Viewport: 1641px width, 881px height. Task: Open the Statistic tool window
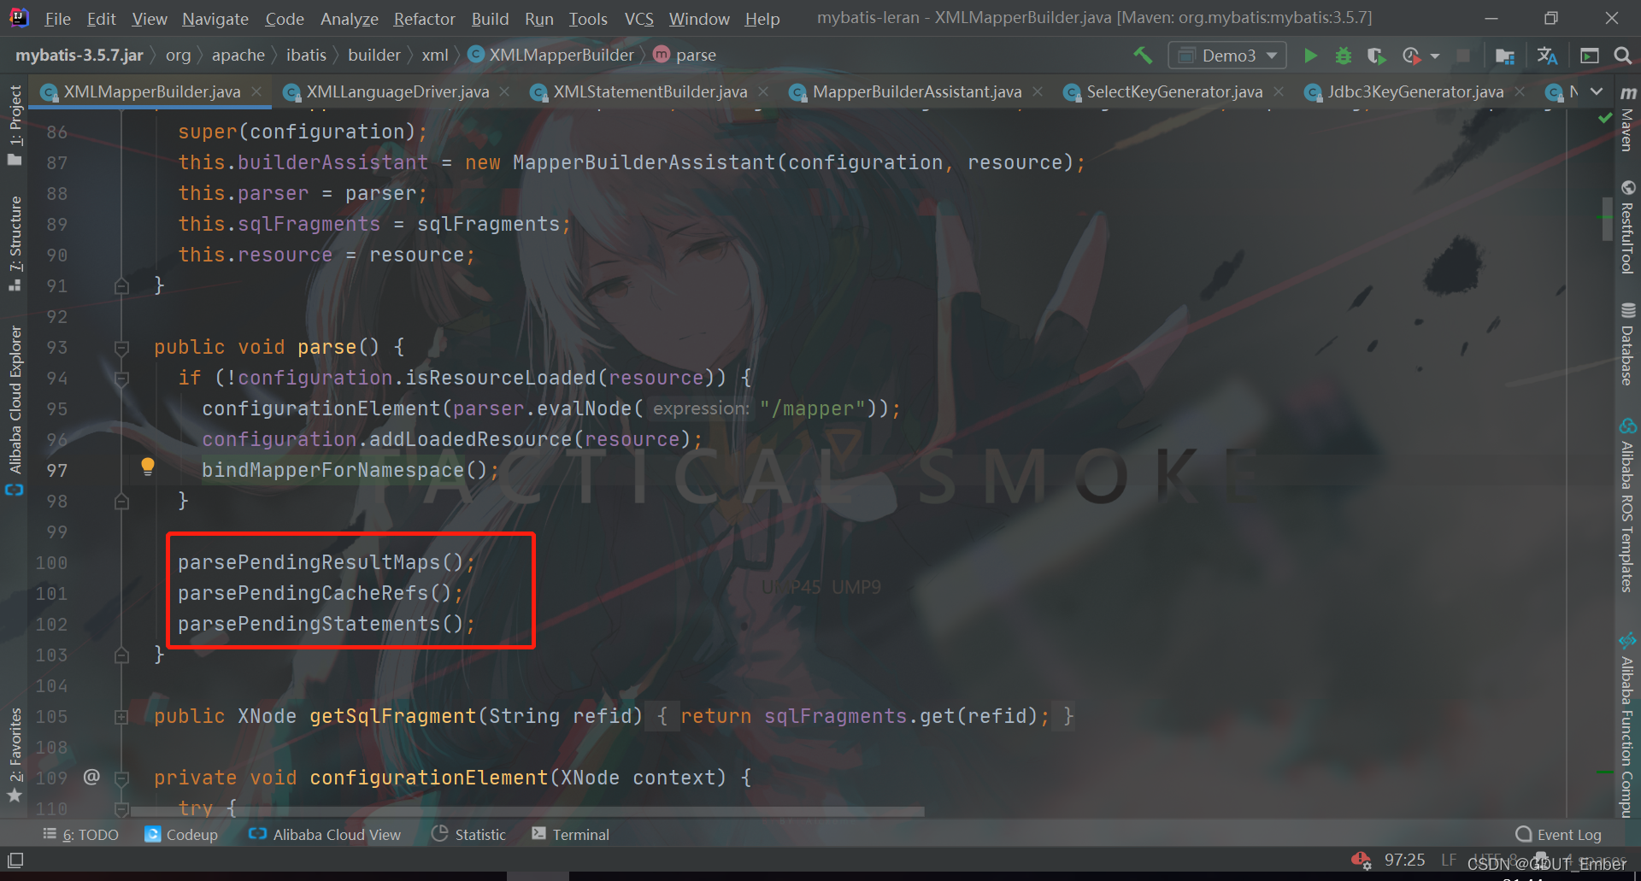[x=468, y=835]
